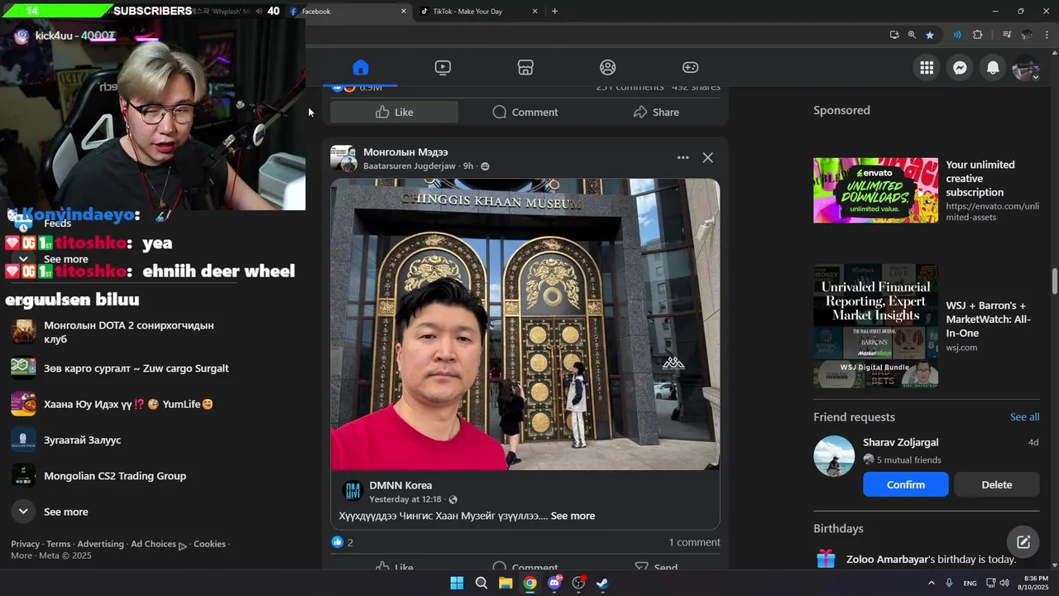The image size is (1059, 596).
Task: Comment on the top post
Action: pyautogui.click(x=525, y=112)
